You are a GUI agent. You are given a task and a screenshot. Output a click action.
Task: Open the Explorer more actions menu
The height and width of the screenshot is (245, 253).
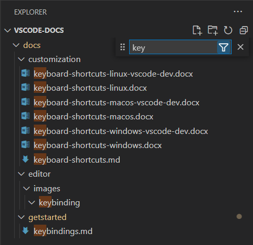click(x=238, y=11)
